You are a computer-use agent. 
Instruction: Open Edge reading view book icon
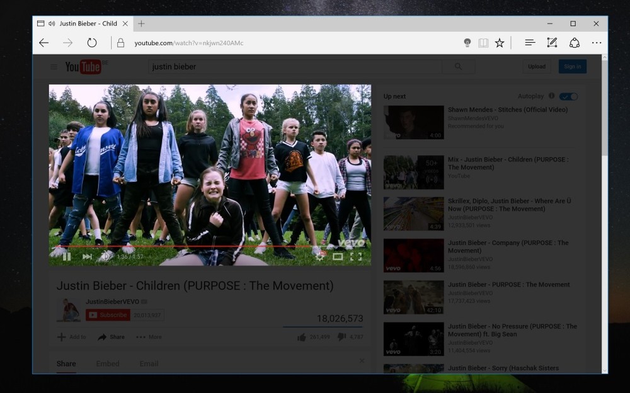tap(483, 43)
